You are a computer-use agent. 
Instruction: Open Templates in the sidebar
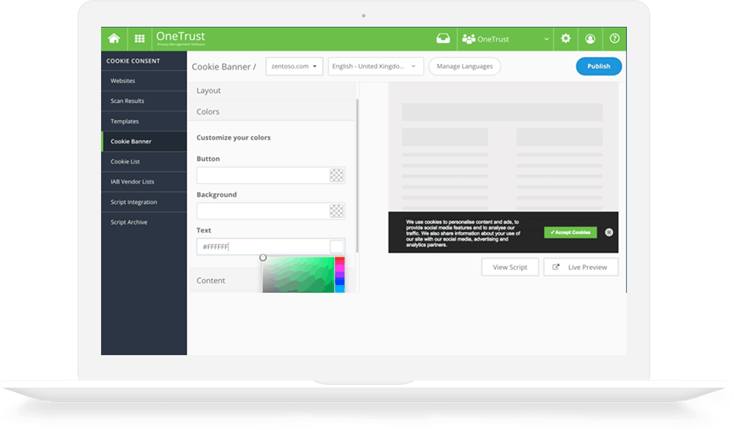tap(144, 121)
